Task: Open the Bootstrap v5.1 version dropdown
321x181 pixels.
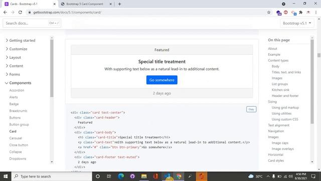Action: click(x=297, y=23)
